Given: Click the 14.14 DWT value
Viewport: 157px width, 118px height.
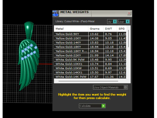Looking at the screenshot, I should coord(109,55).
